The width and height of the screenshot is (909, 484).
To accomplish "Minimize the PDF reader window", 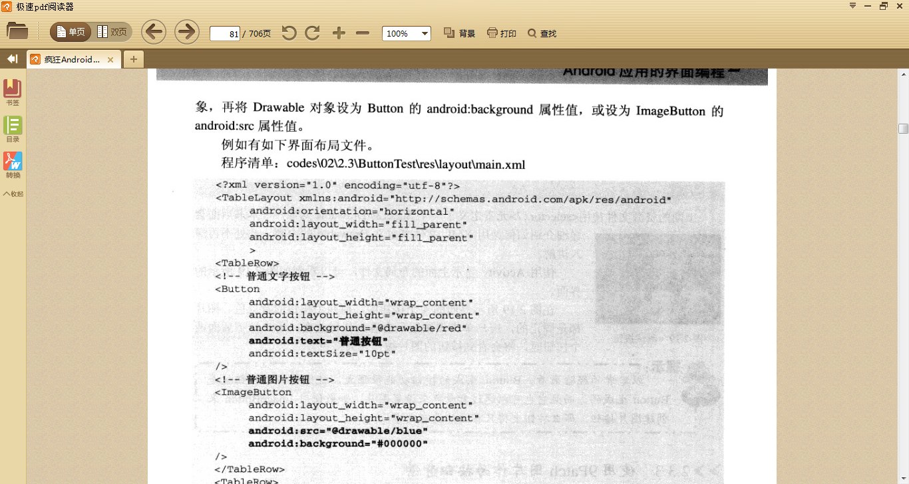I will pos(868,6).
